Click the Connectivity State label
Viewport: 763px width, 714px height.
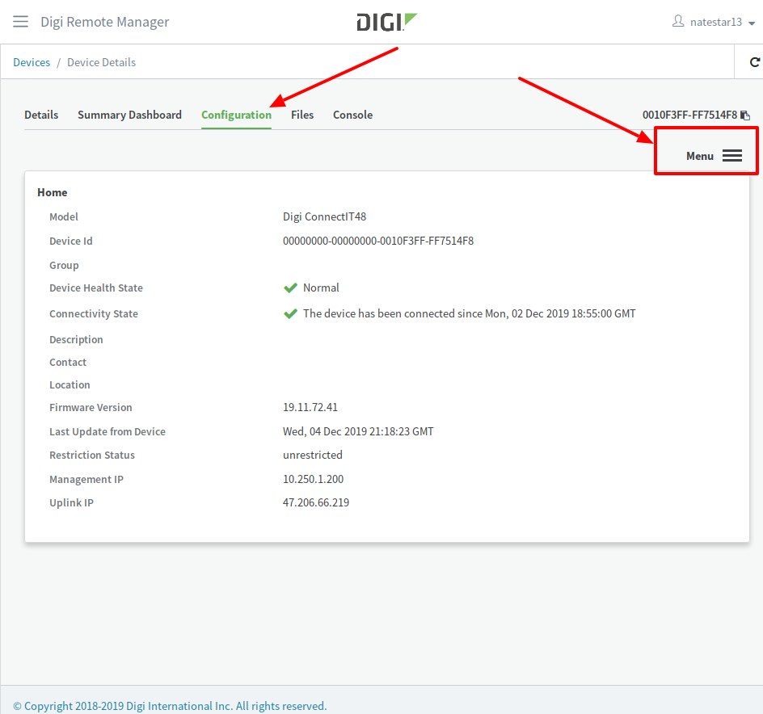click(94, 313)
